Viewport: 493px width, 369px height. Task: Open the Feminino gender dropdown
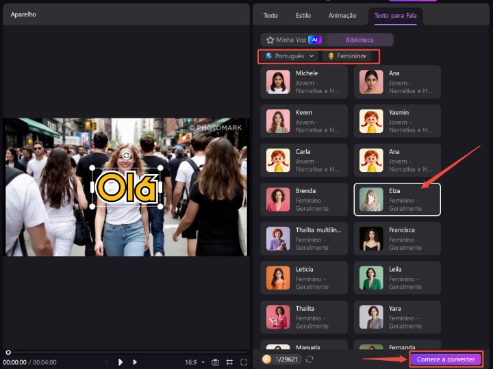click(x=347, y=56)
